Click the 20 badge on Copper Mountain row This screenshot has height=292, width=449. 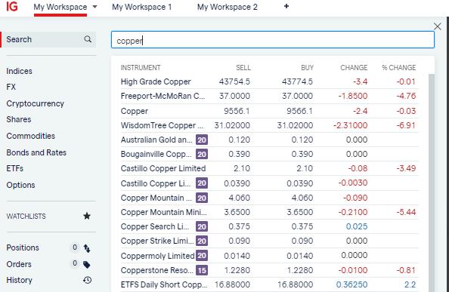pos(202,198)
